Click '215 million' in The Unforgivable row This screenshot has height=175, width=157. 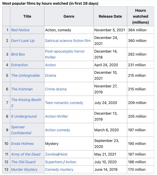141,76
